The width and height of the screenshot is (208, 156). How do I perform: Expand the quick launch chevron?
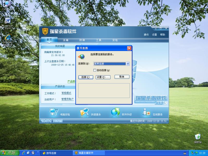click(x=38, y=152)
